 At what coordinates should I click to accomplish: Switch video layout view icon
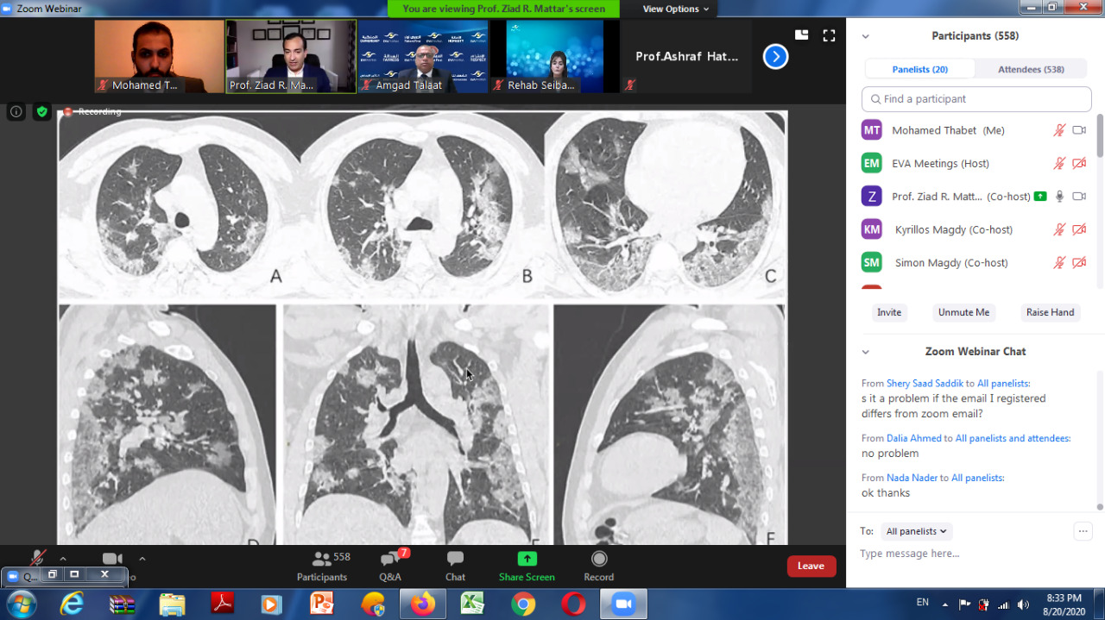pyautogui.click(x=802, y=35)
